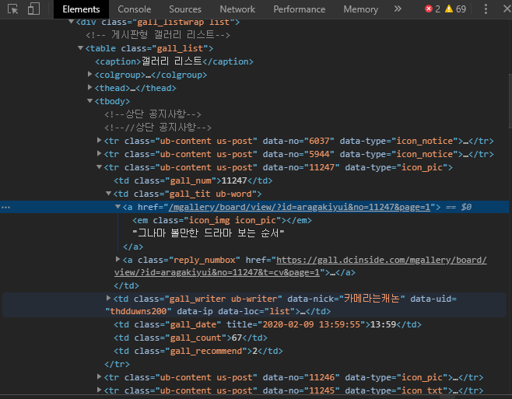Collapse the tbody node

(x=89, y=101)
